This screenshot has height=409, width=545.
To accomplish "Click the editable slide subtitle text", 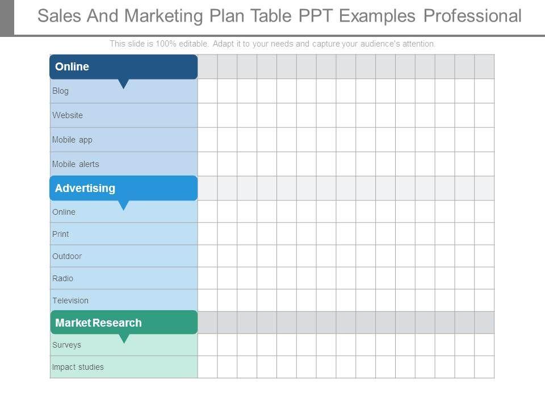I will coord(272,44).
